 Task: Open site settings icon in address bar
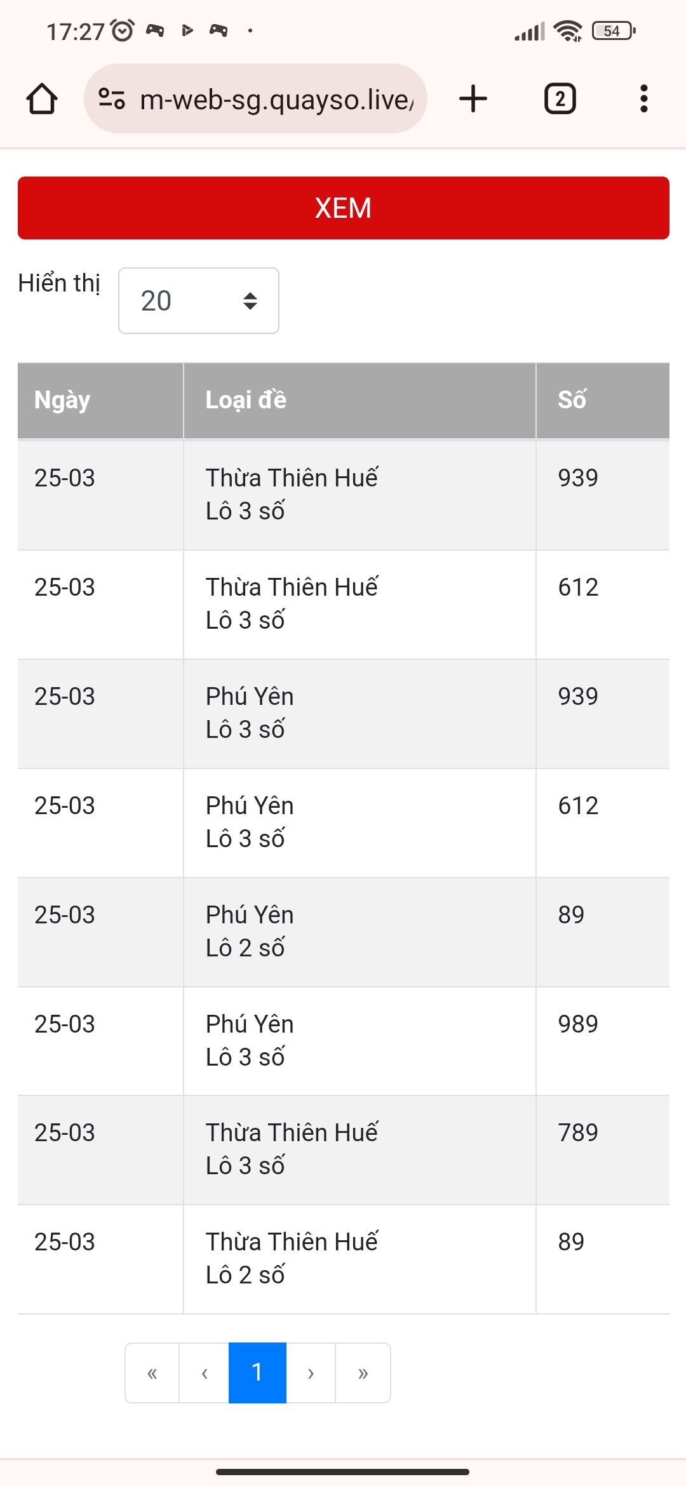tap(112, 99)
